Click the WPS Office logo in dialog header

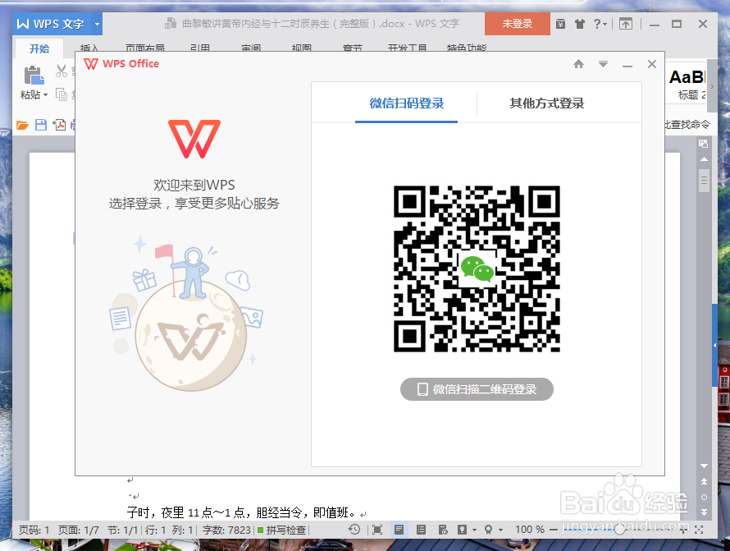click(x=121, y=64)
